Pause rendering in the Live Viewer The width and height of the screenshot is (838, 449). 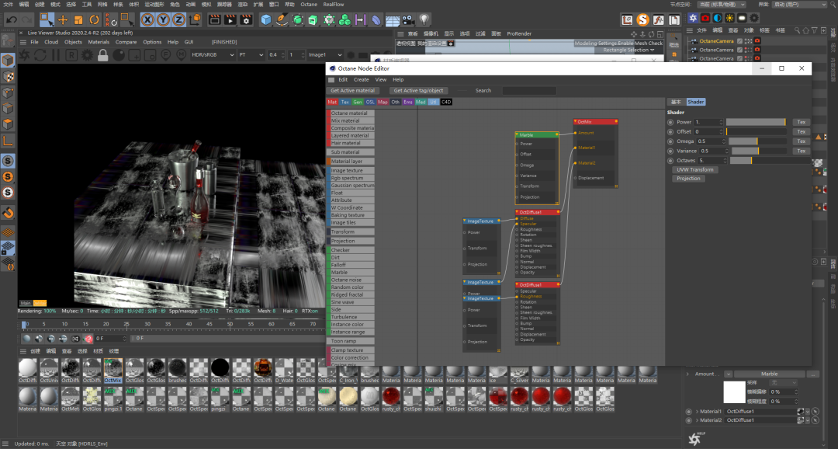(x=56, y=54)
